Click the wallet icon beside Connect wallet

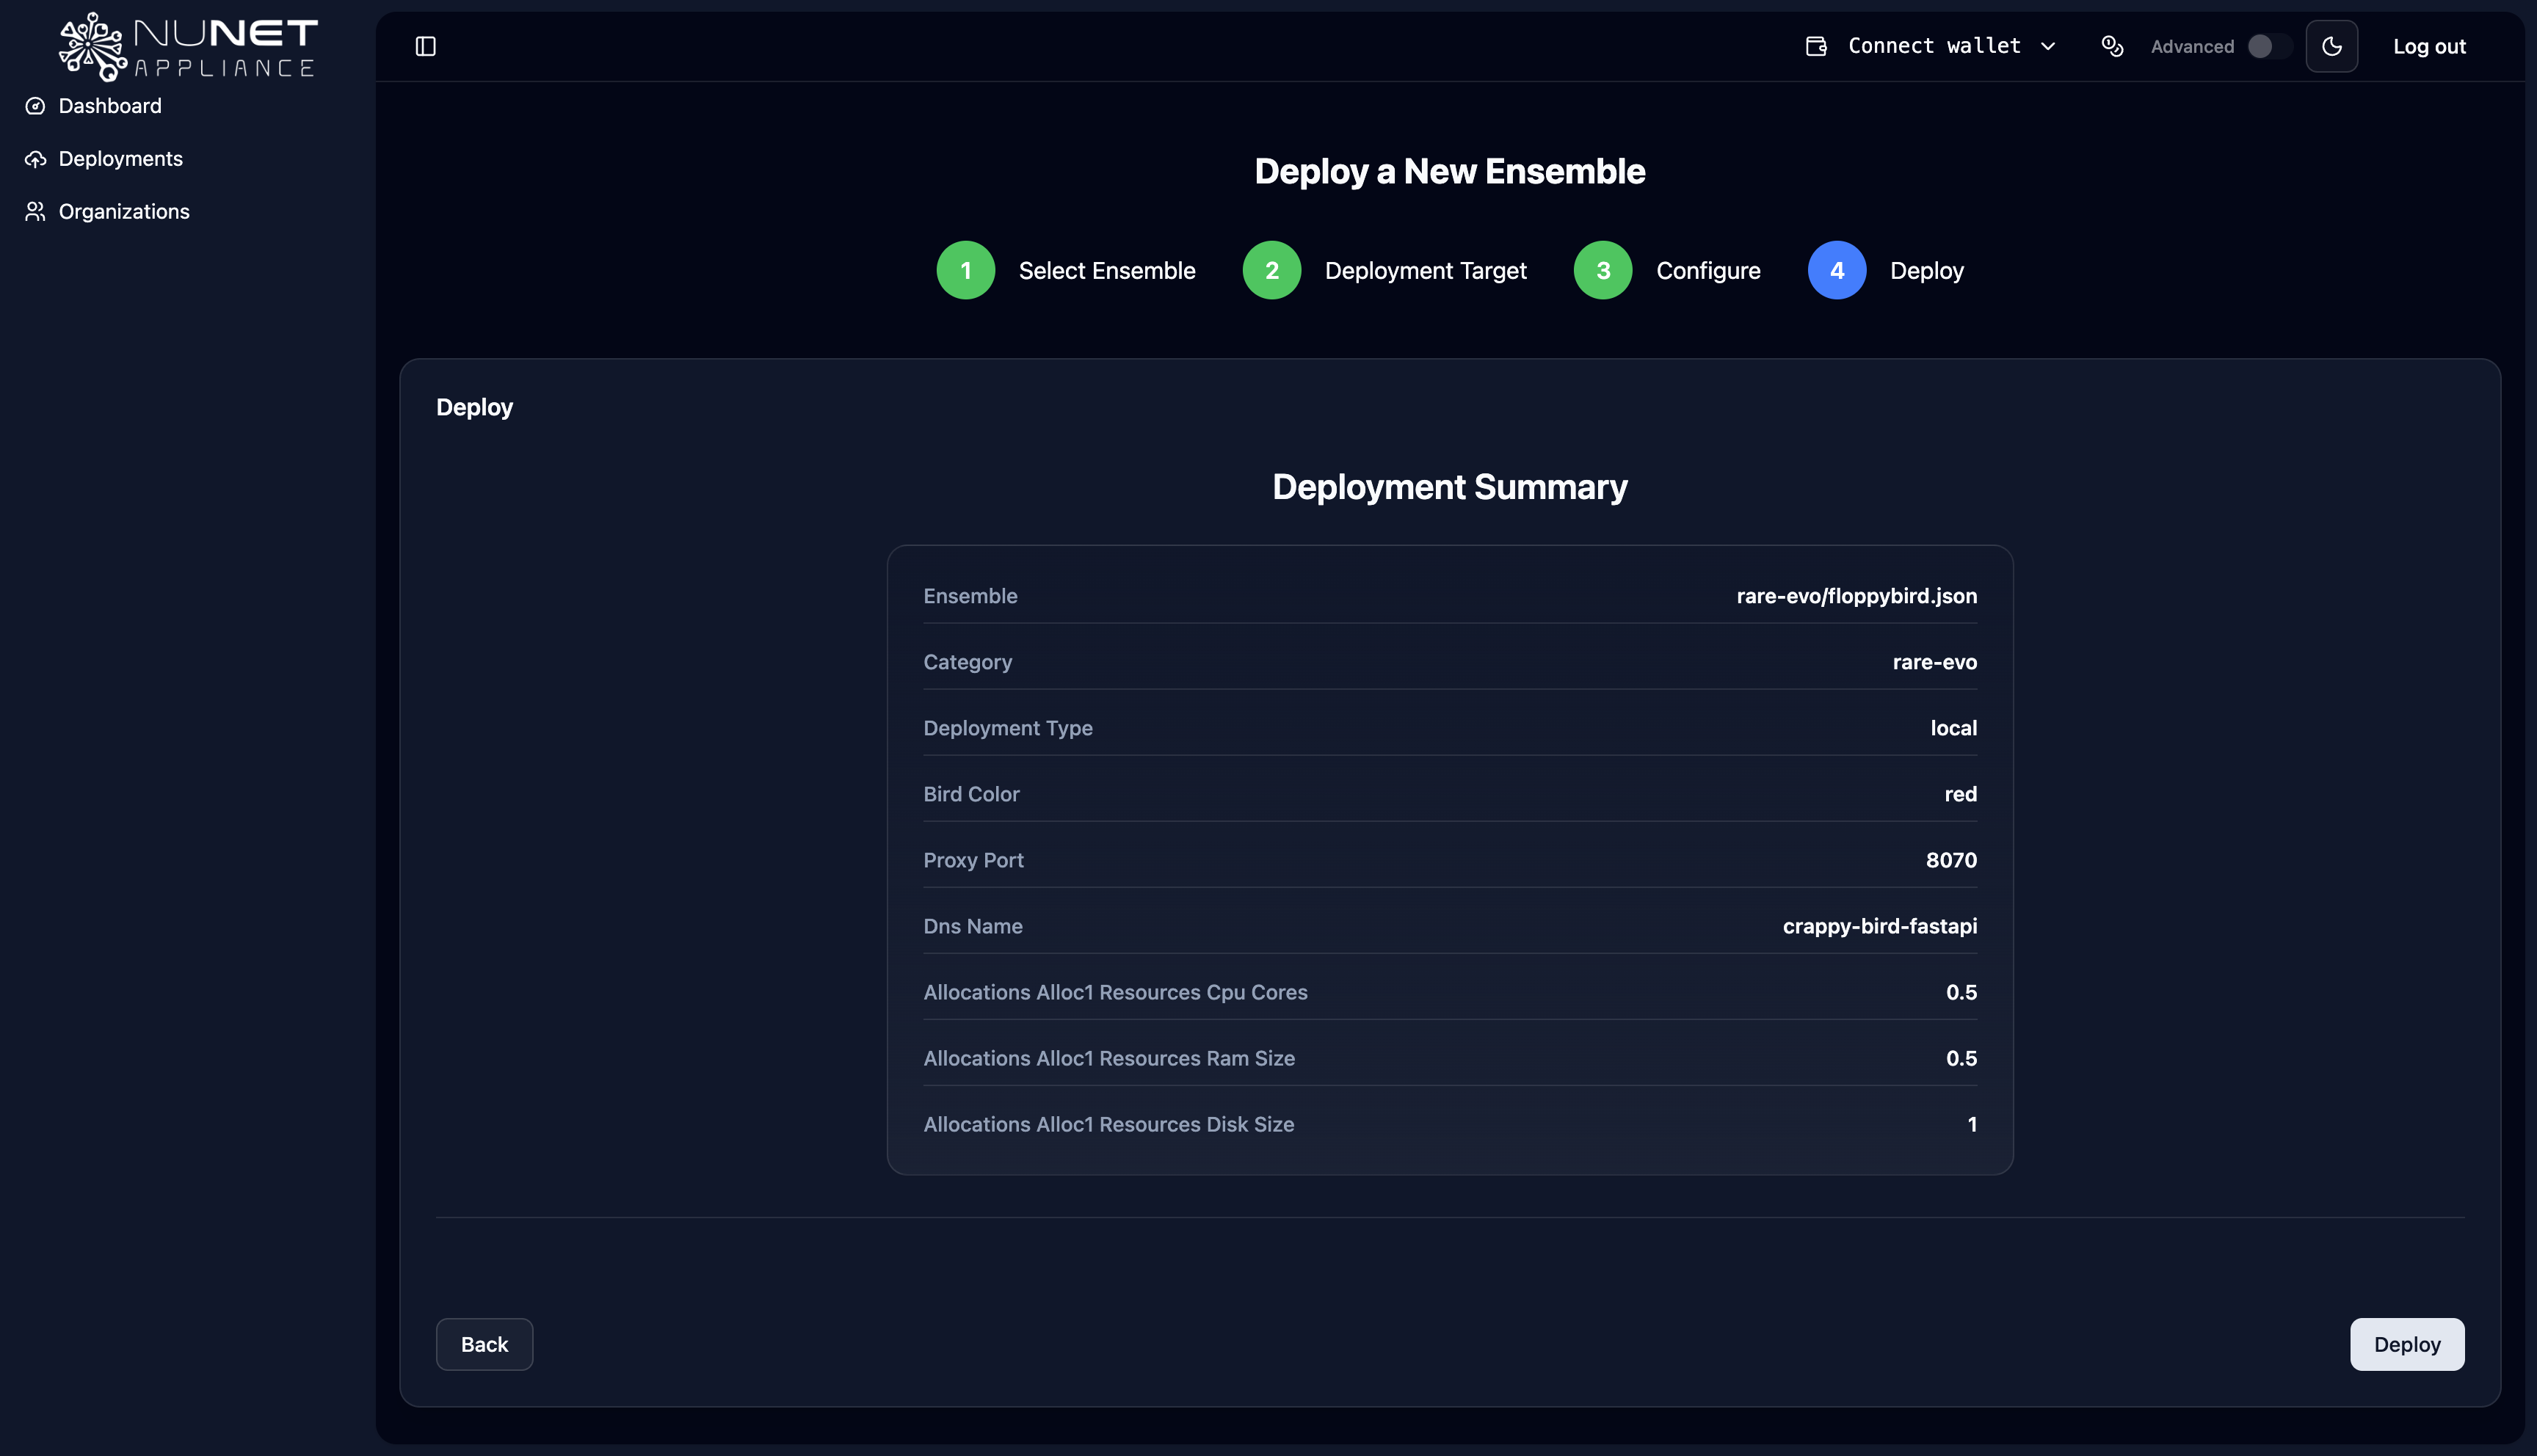pos(1817,46)
